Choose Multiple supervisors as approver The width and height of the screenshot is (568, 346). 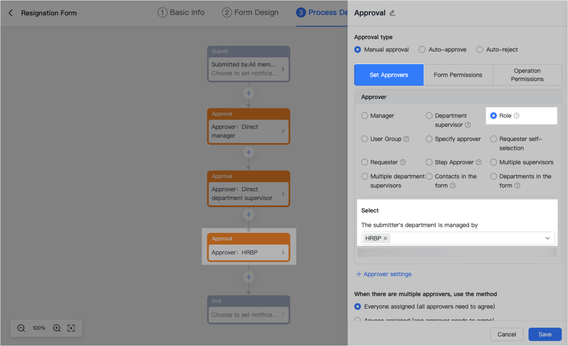click(x=494, y=162)
